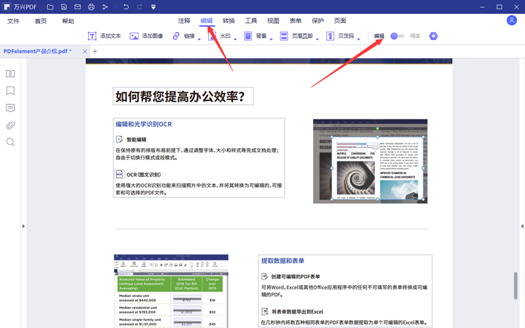The width and height of the screenshot is (525, 328).
Task: Click the user account avatar icon
Action: [512, 20]
